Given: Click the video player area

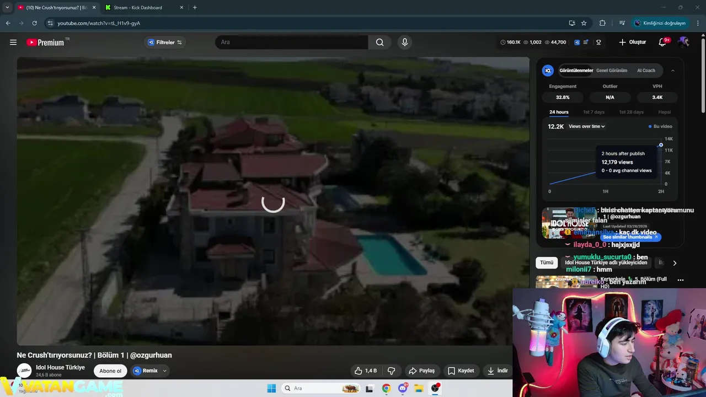Looking at the screenshot, I should [273, 201].
